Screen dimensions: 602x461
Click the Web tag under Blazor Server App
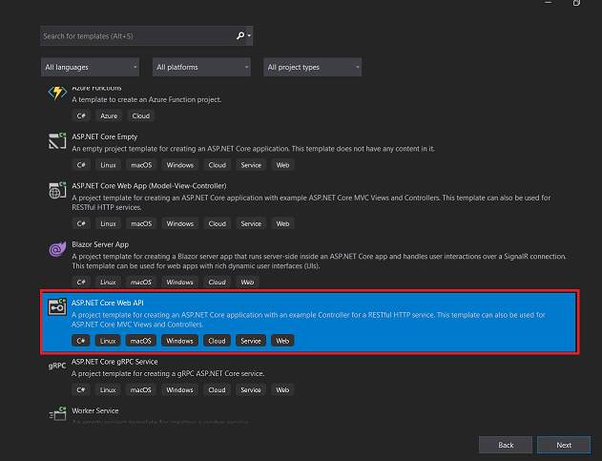pos(247,282)
